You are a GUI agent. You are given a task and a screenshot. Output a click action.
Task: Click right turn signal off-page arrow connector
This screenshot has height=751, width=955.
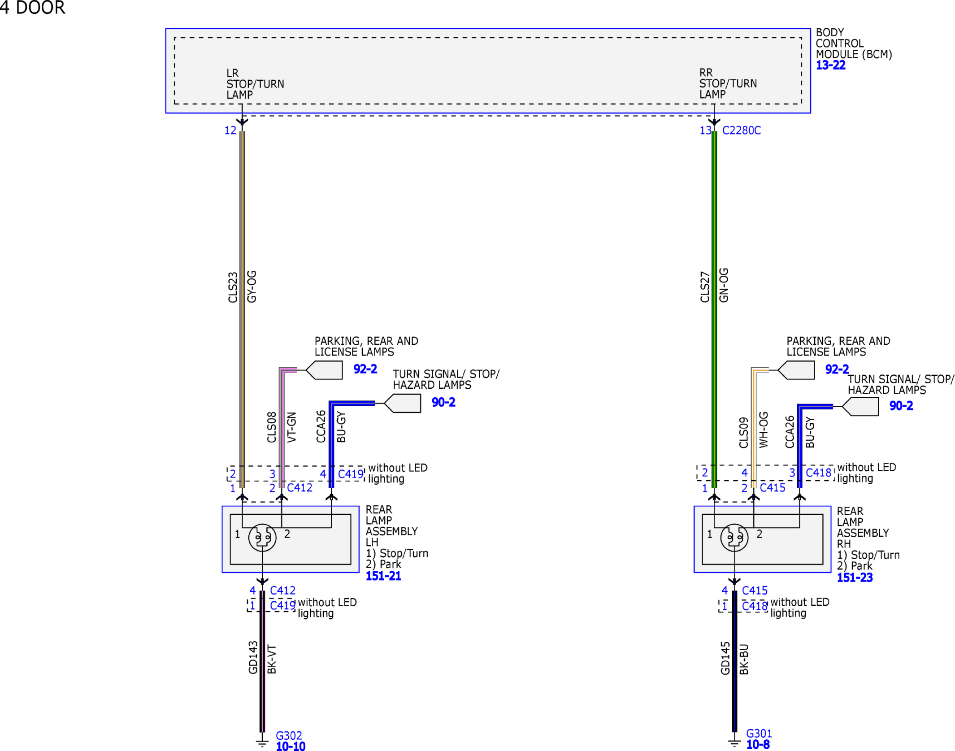pos(860,407)
